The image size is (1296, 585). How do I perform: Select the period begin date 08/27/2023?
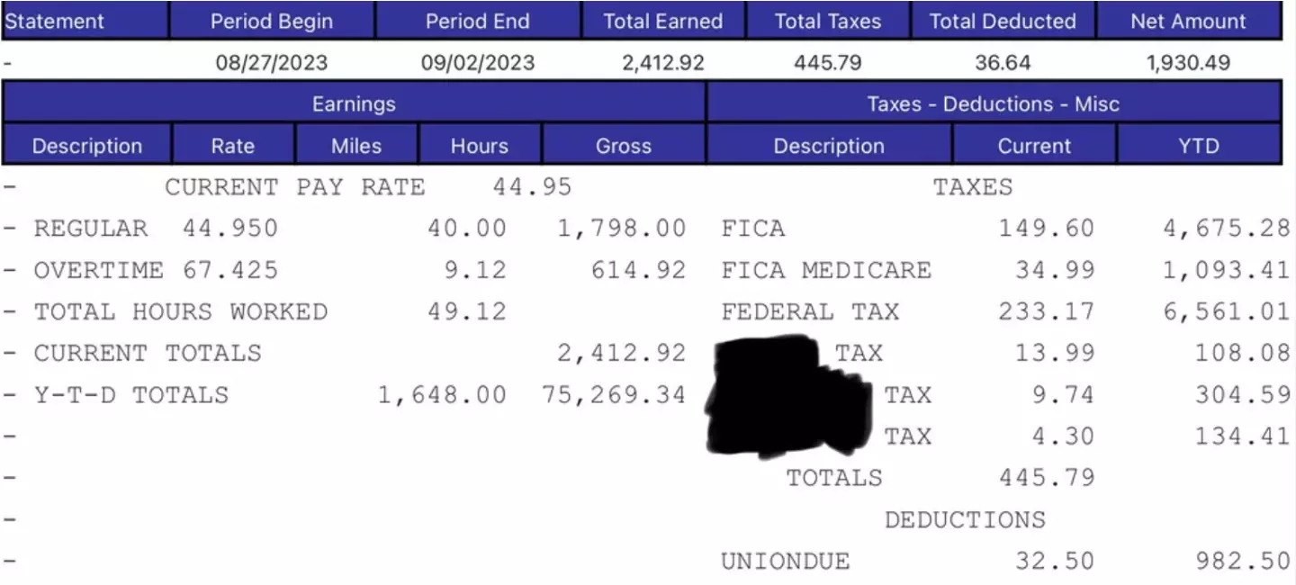272,63
